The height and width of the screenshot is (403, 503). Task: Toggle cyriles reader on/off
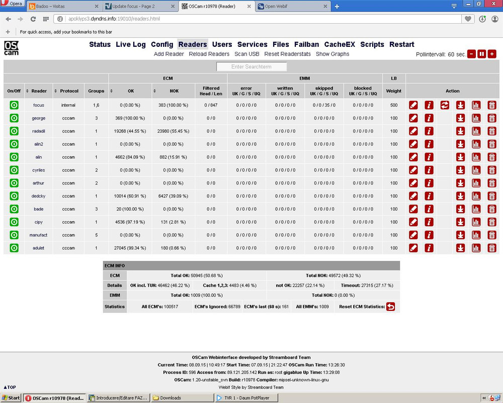pos(14,170)
